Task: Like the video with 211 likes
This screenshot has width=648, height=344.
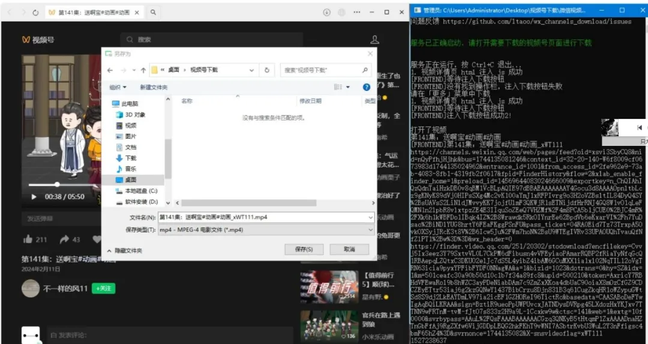Action: 35,240
